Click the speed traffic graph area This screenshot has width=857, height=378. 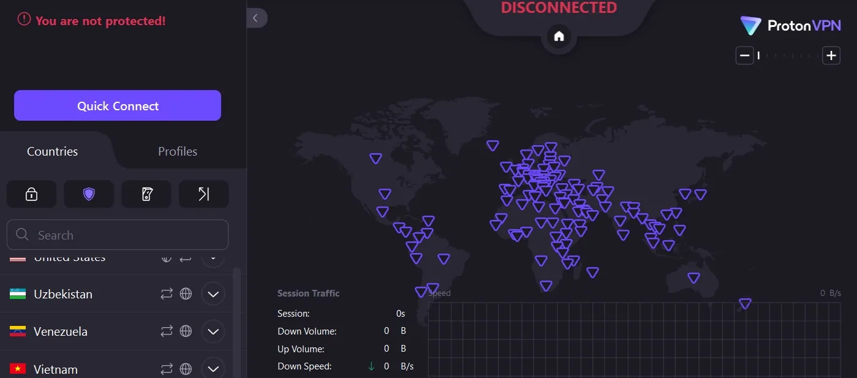point(635,340)
